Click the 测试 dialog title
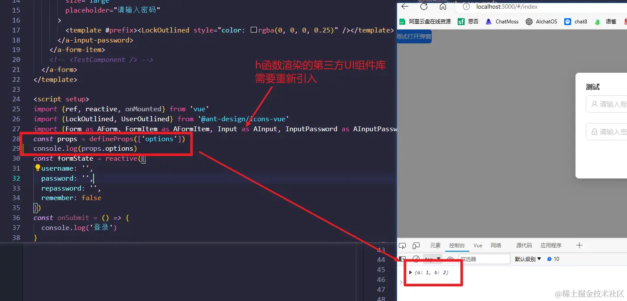627x301 pixels. 593,87
